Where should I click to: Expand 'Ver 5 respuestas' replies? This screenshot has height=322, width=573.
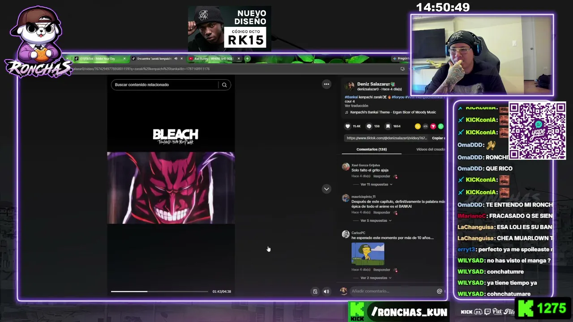coord(376,220)
